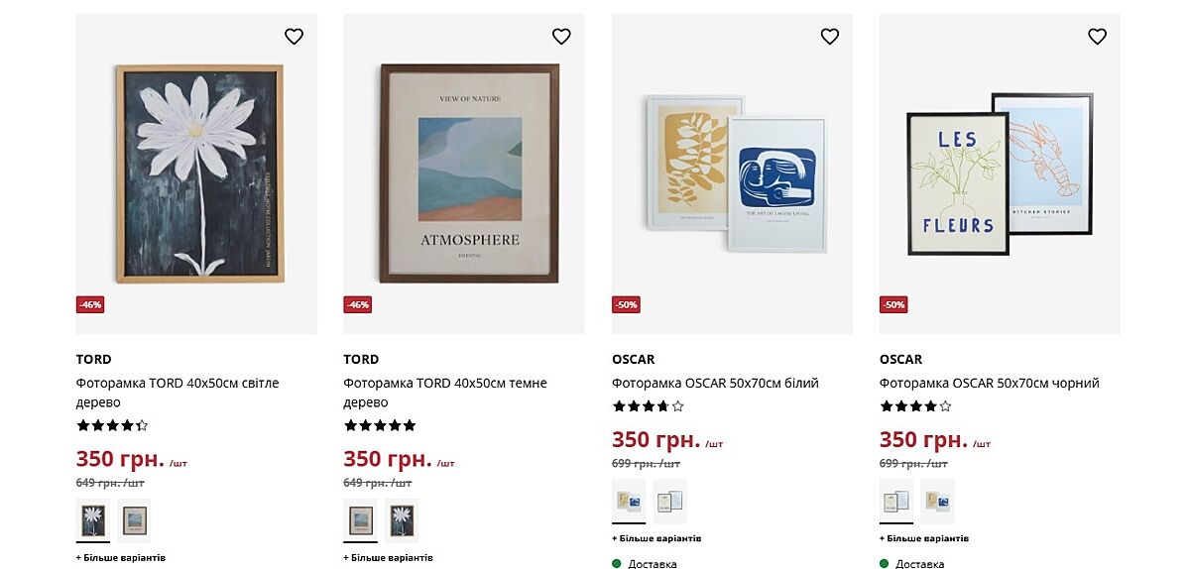Click five-star rating on TORD dark wood
This screenshot has height=569, width=1190.
380,426
